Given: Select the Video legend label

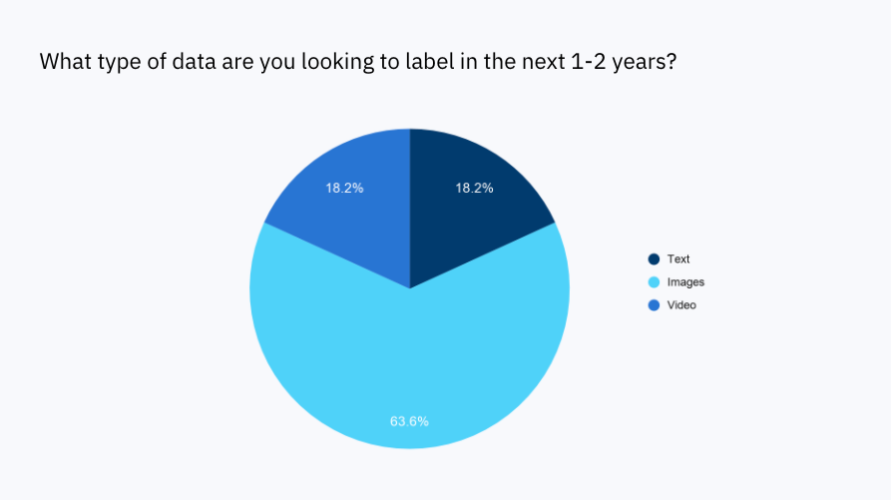Looking at the screenshot, I should (681, 305).
